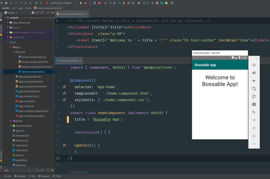Click the red Stop square button

pos(99,3)
